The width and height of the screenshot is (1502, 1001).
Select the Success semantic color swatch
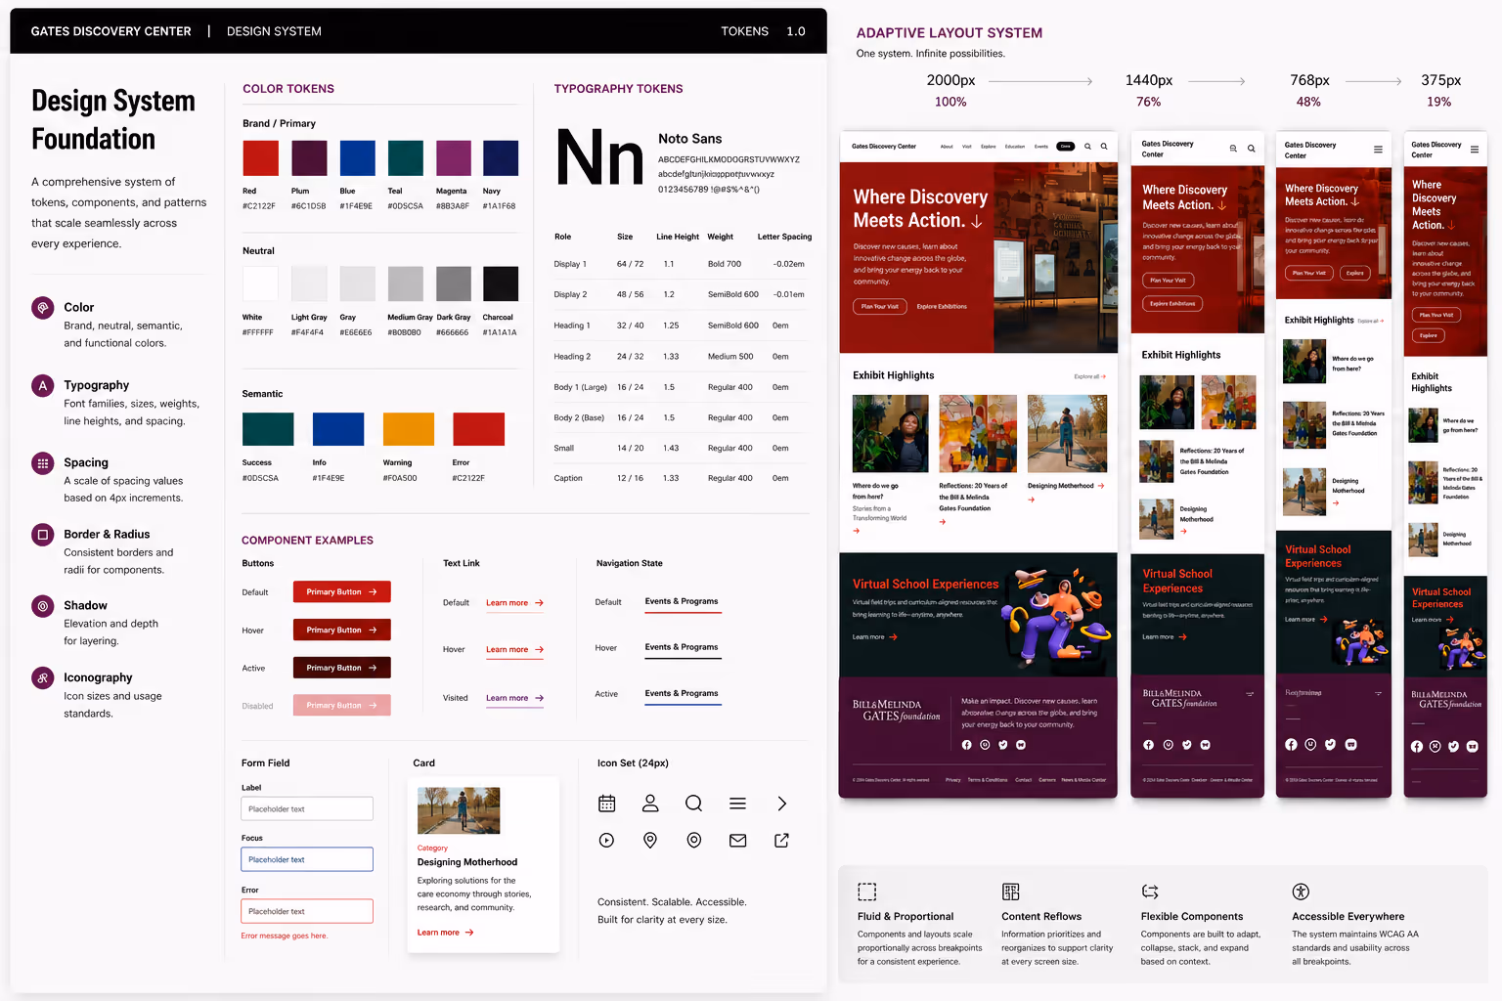[268, 429]
